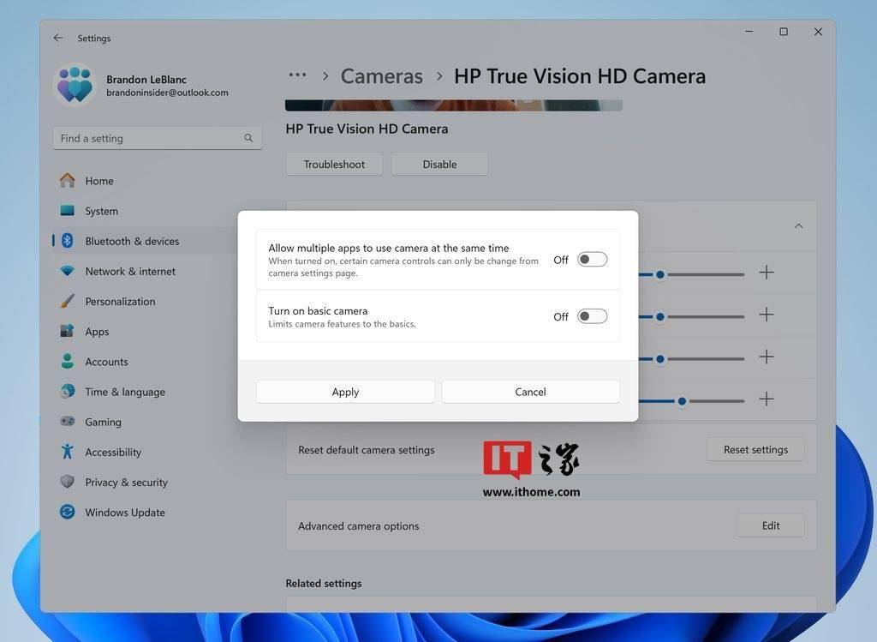Image resolution: width=877 pixels, height=642 pixels.
Task: Open the Home icon in sidebar
Action: 67,180
